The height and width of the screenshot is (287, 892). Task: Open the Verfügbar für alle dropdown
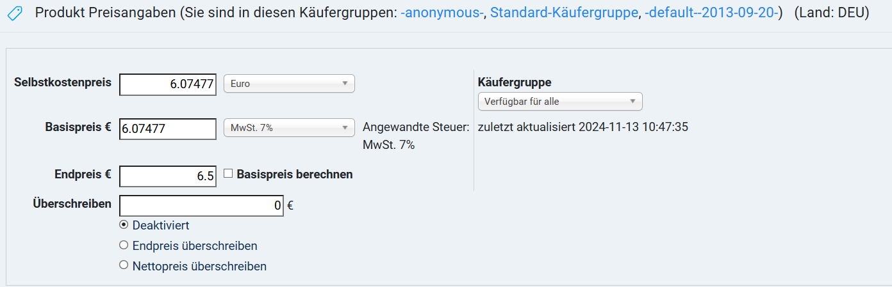pos(560,101)
